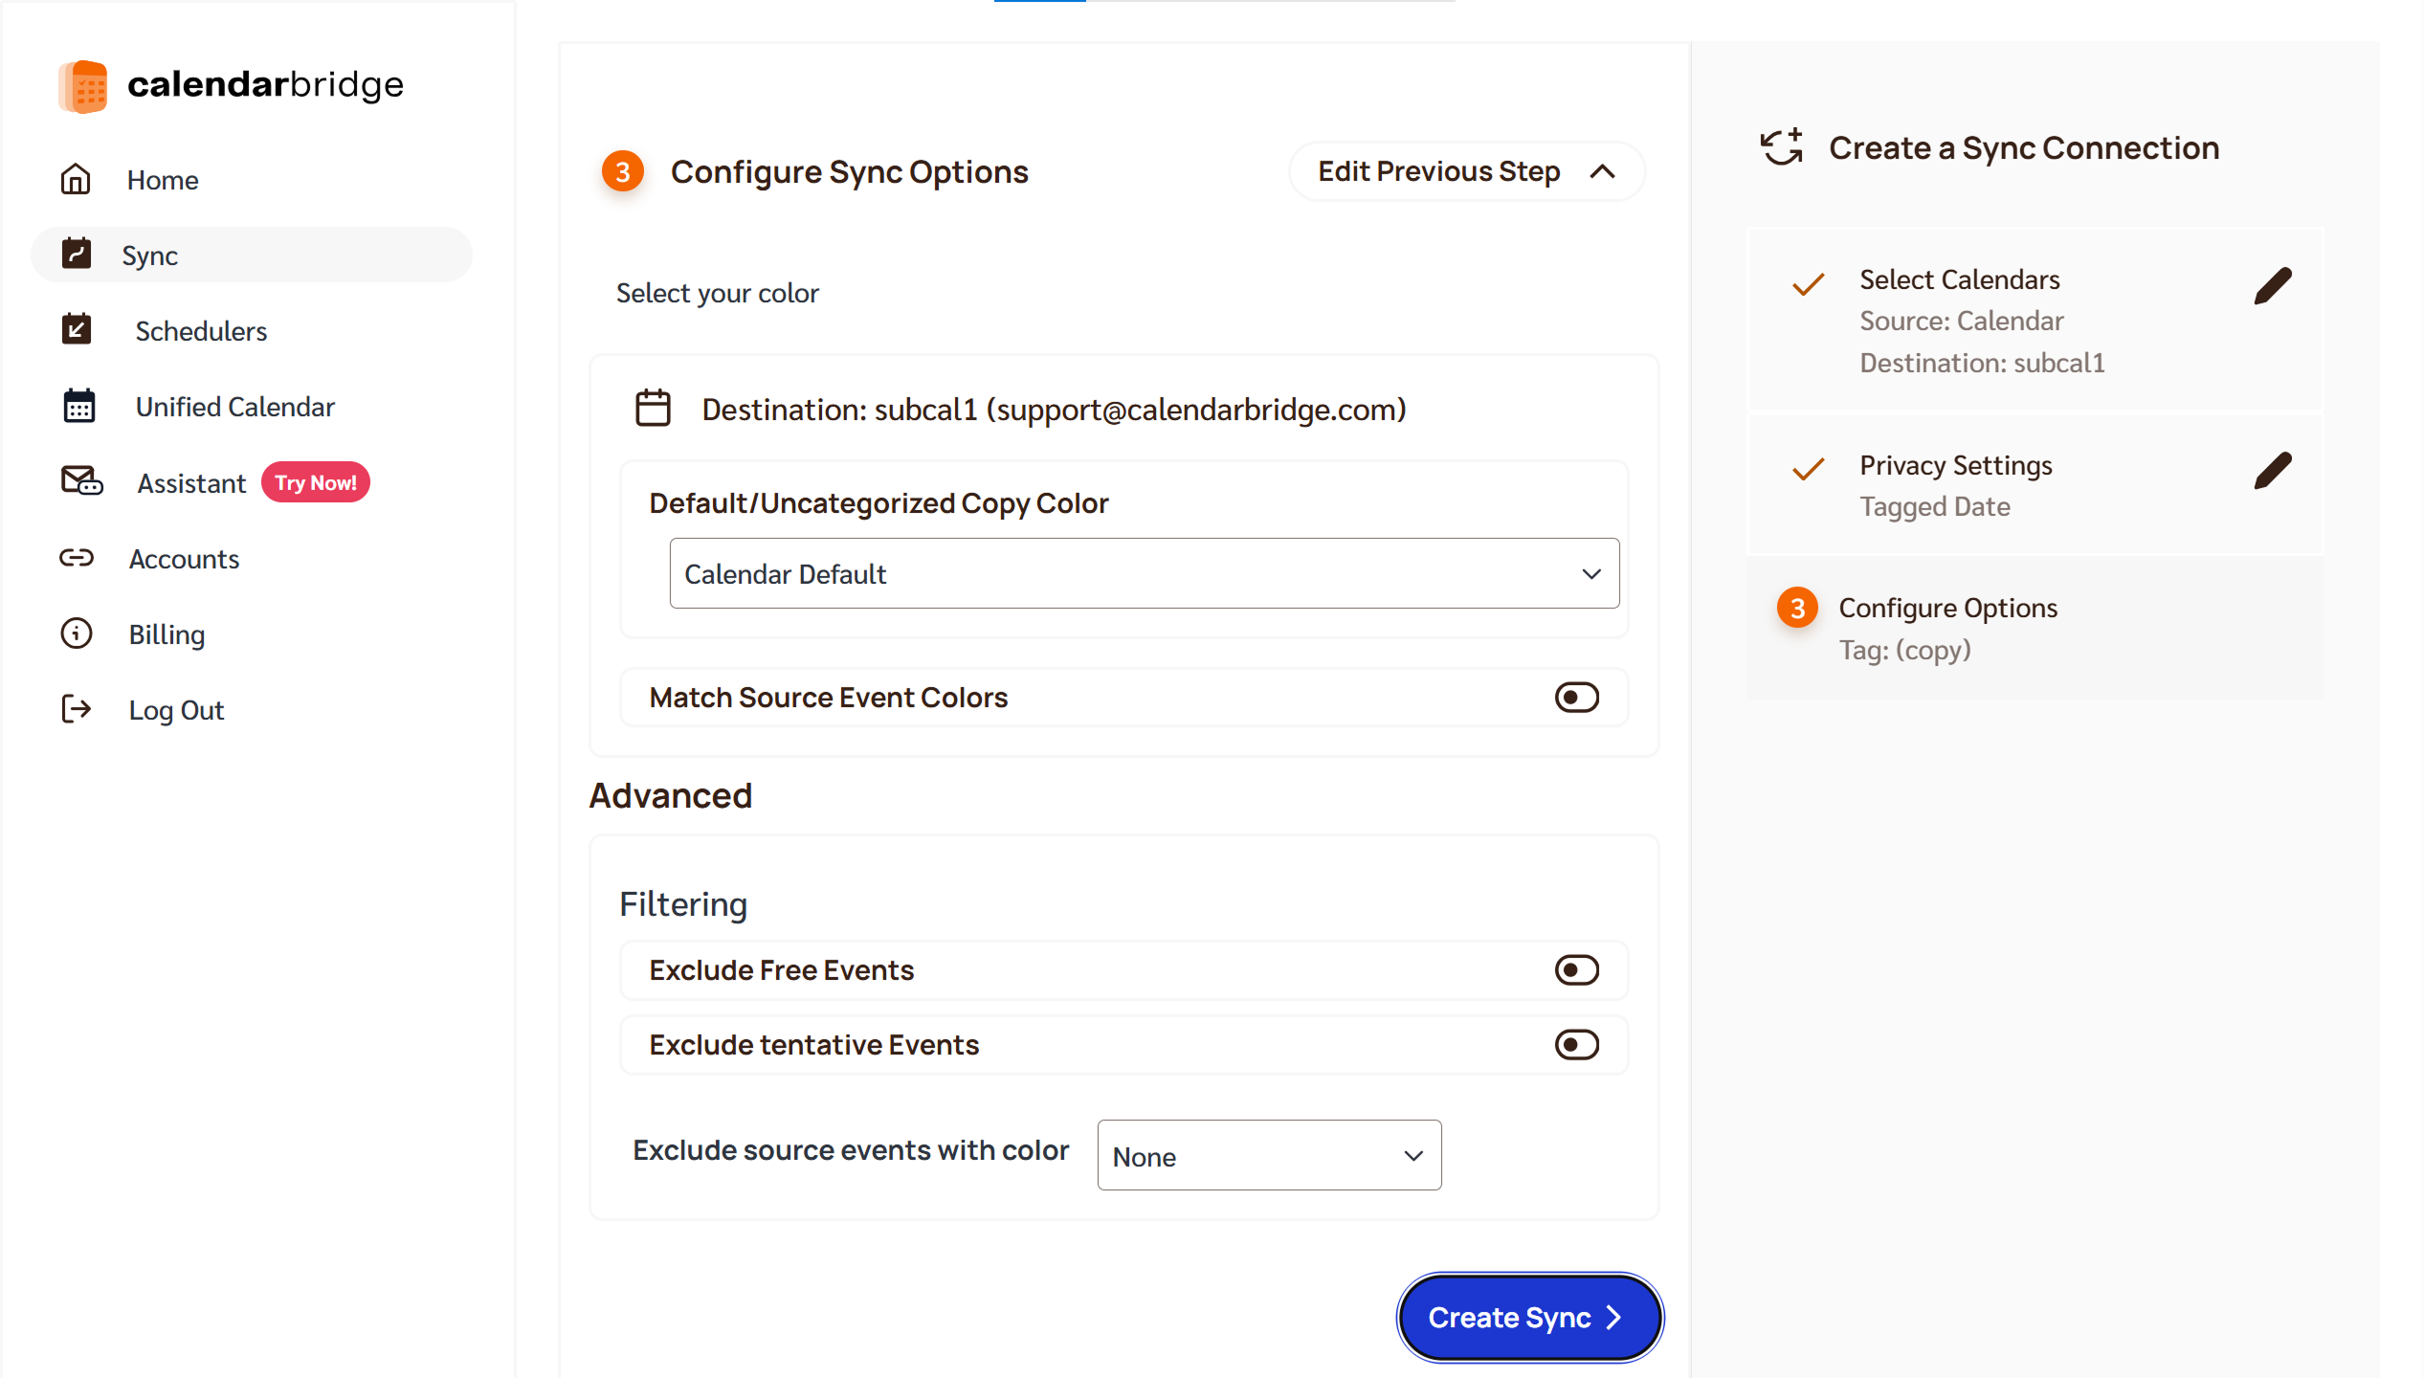This screenshot has width=2424, height=1378.
Task: Click the orange step 3 badge in summary panel
Action: point(1797,609)
